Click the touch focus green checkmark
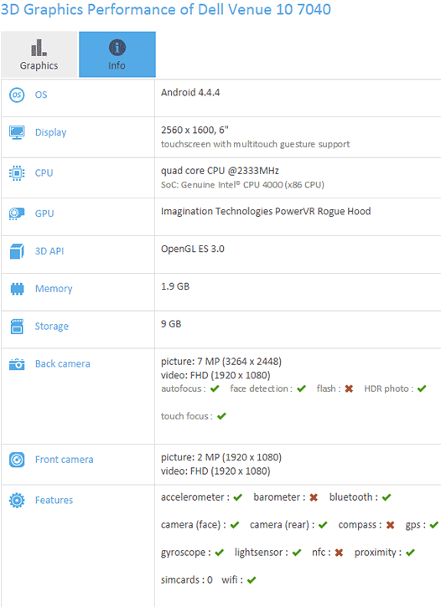 [221, 417]
